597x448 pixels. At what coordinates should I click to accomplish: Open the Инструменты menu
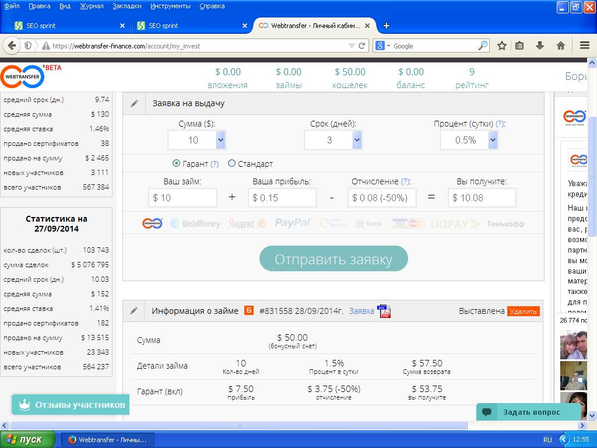point(171,6)
